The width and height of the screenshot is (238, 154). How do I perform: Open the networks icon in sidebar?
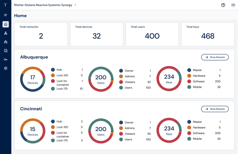[x=6, y=33]
